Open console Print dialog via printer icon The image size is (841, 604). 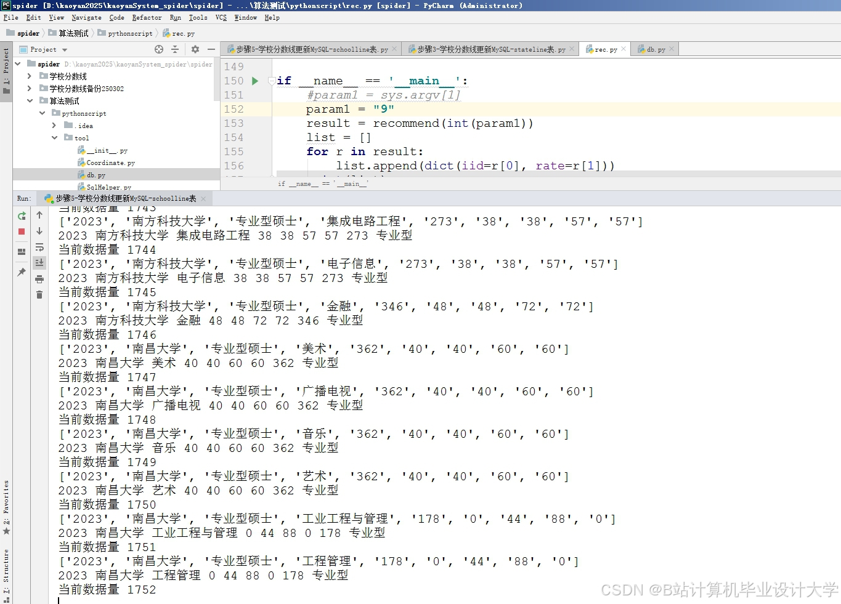(39, 280)
